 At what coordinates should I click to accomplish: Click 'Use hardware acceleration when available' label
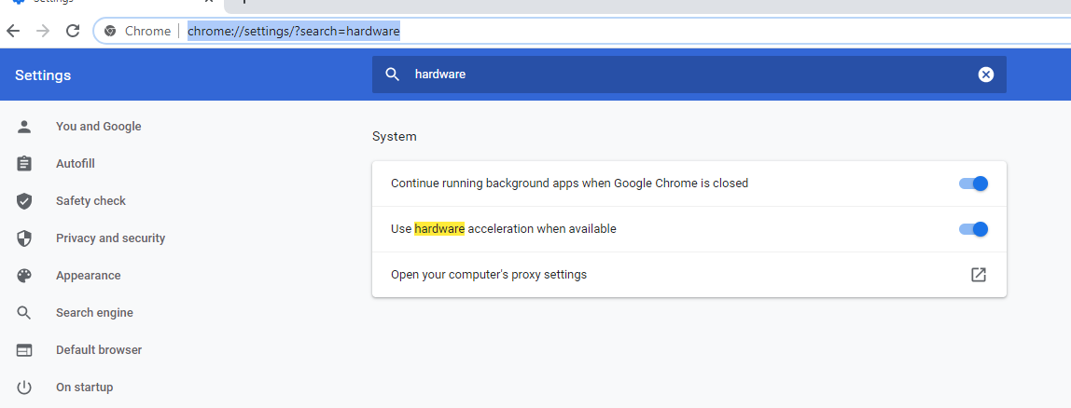(504, 229)
